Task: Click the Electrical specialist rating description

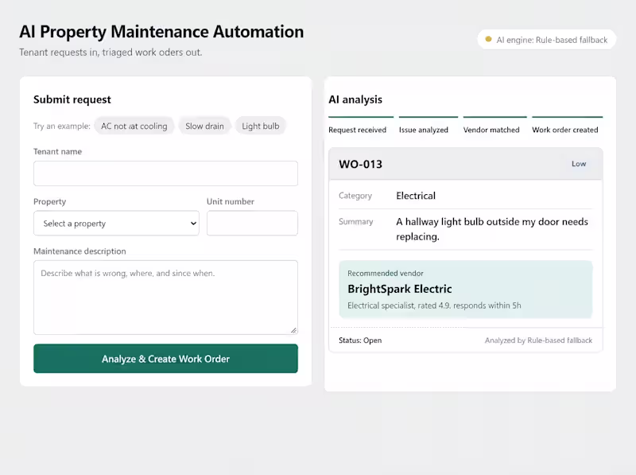Action: pyautogui.click(x=434, y=306)
